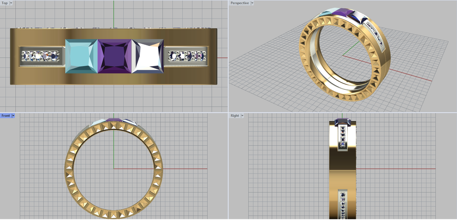The image size is (457, 220).
Task: Pick the white square gem in Top view
Action: [x=148, y=56]
